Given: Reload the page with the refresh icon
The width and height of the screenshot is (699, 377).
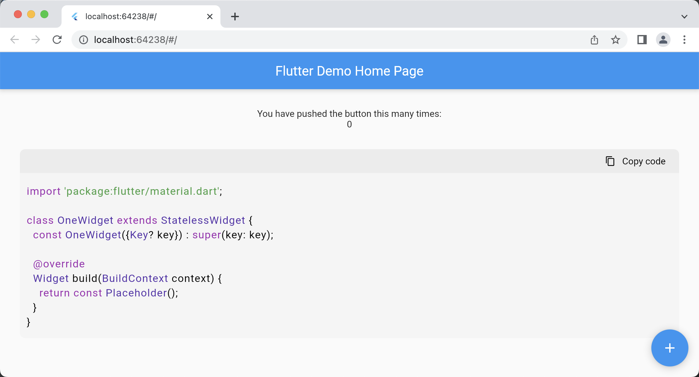Looking at the screenshot, I should pyautogui.click(x=57, y=40).
